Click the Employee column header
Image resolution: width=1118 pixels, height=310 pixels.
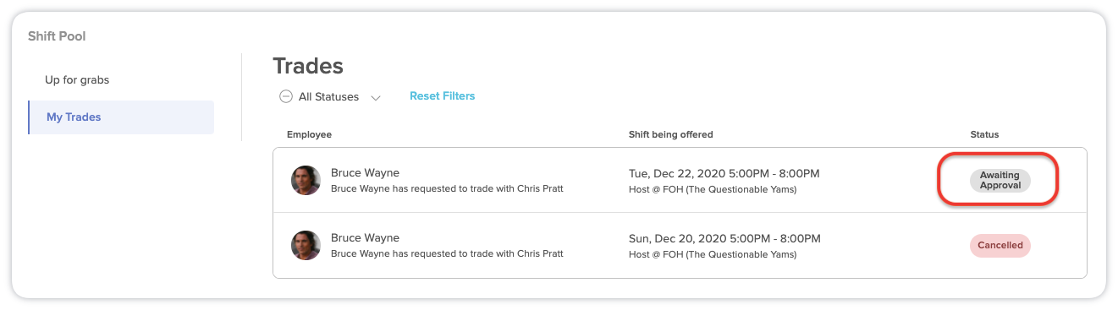pos(309,134)
